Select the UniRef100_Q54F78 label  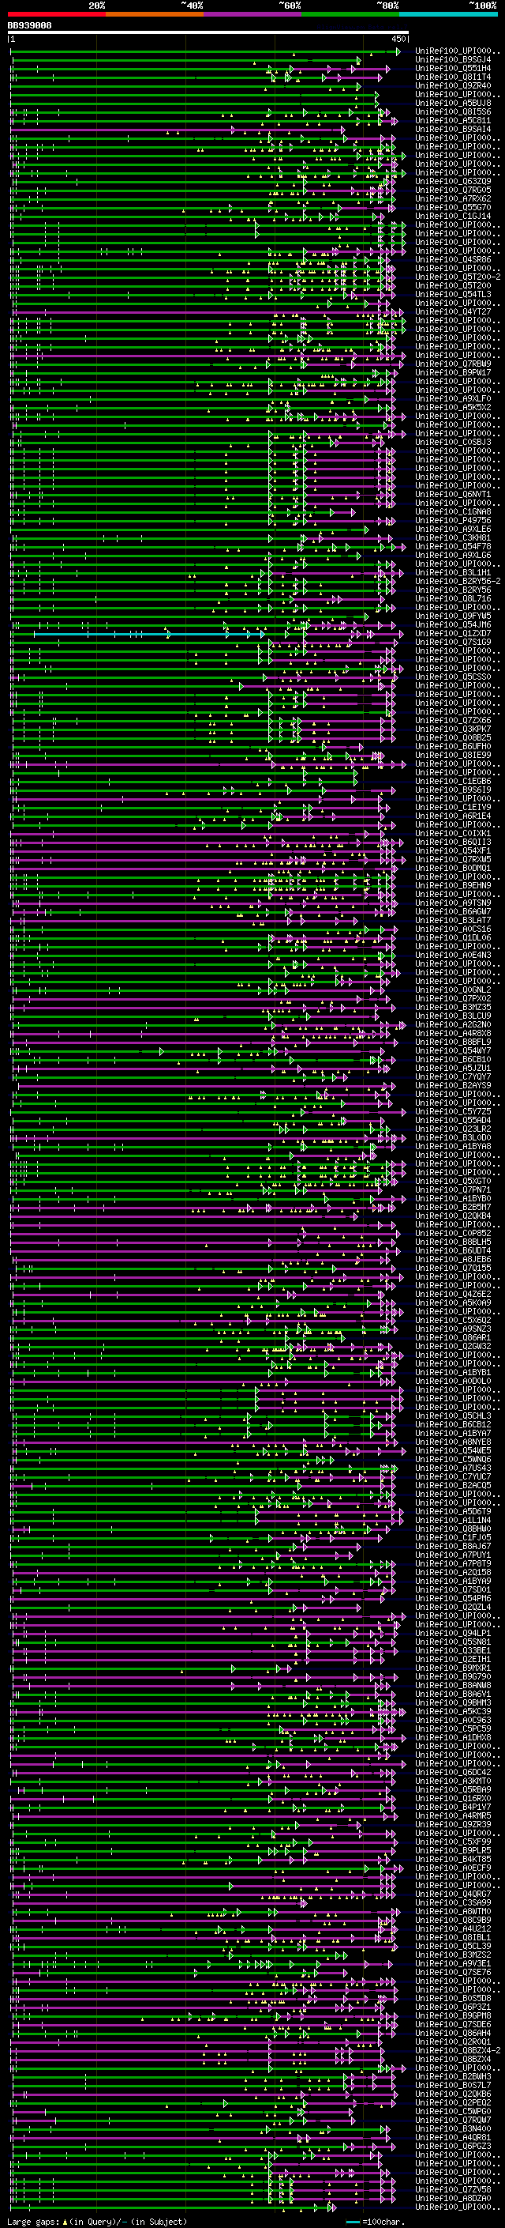pos(453,547)
